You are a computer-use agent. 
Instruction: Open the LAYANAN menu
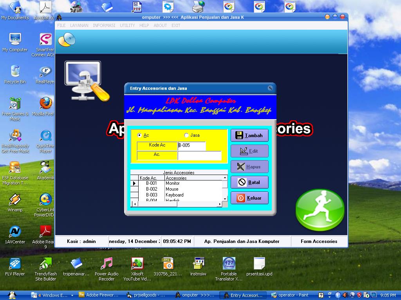coord(79,25)
